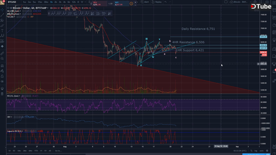276x155 pixels.
Task: Select the text annotation tool
Action: 2,31
